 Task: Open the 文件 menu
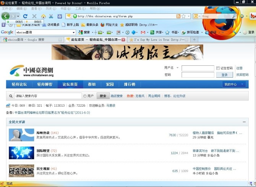7,8
